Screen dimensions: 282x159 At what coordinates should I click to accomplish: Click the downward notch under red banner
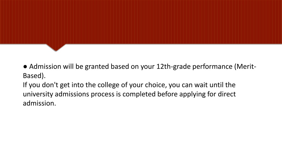click(56, 47)
